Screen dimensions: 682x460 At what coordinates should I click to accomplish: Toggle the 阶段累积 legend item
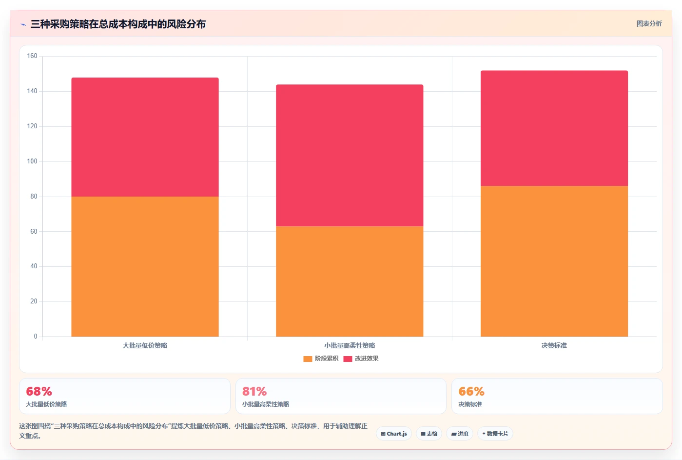(x=321, y=359)
